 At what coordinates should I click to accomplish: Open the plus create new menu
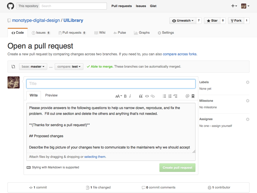point(234,6)
